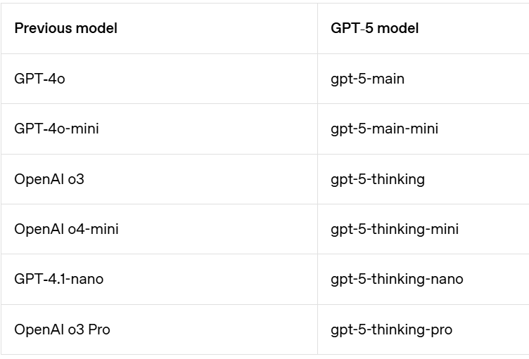
Task: Click the word "Pro" in OpenAI o3 Pro
Action: coord(99,329)
